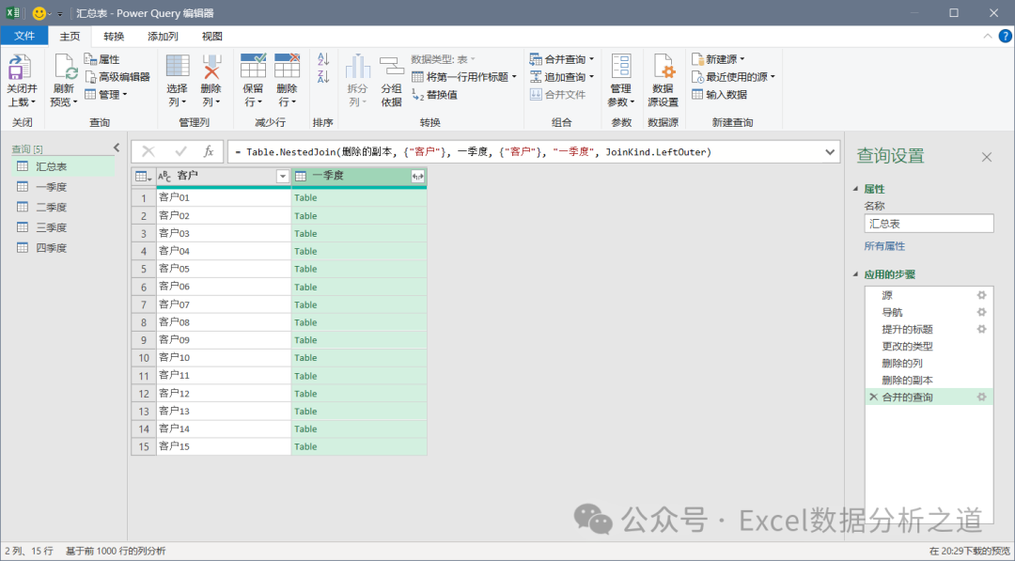Image resolution: width=1015 pixels, height=561 pixels.
Task: Open the 客户 column filter dropdown
Action: coord(283,176)
